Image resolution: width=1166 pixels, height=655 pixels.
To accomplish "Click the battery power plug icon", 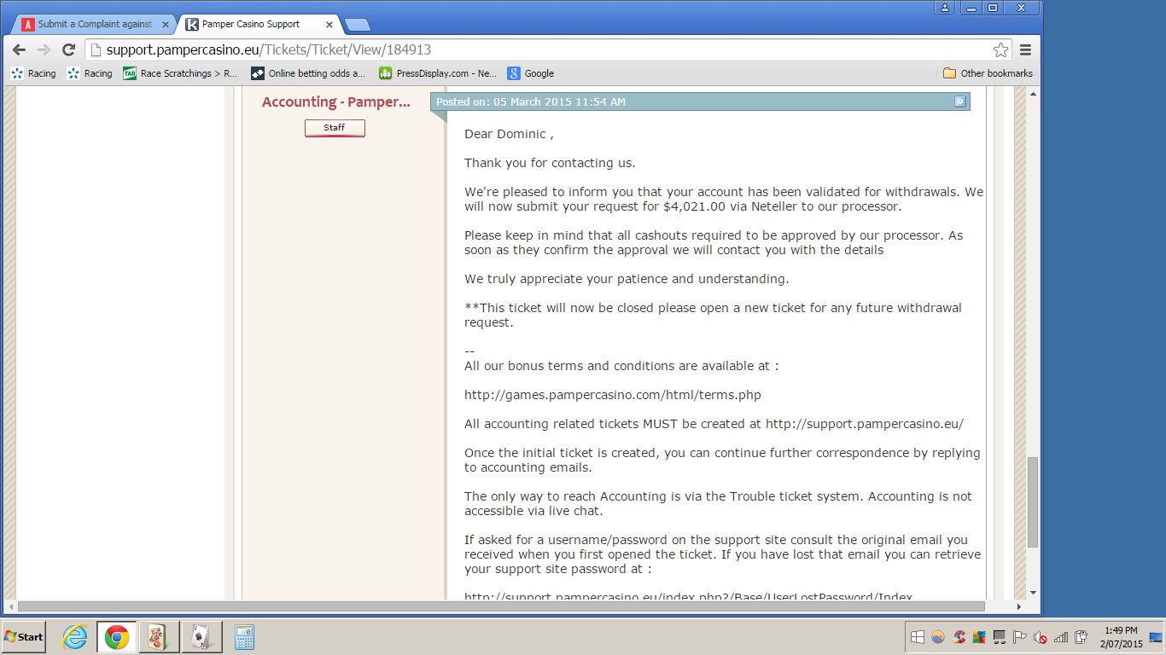I will click(x=1081, y=637).
